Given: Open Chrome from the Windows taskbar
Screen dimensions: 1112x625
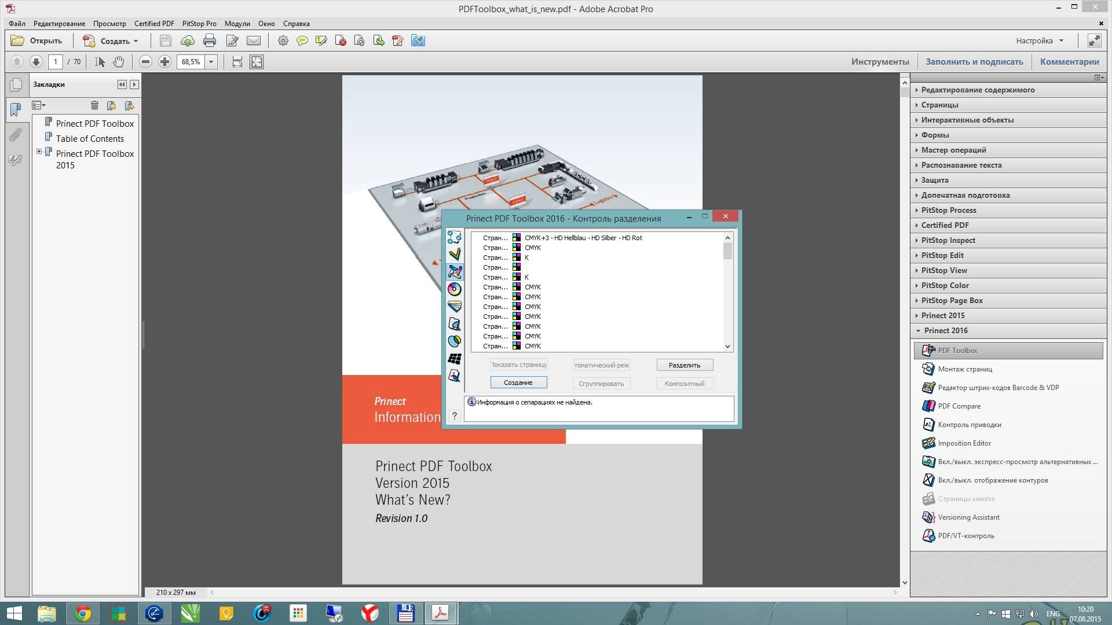Looking at the screenshot, I should tap(82, 613).
